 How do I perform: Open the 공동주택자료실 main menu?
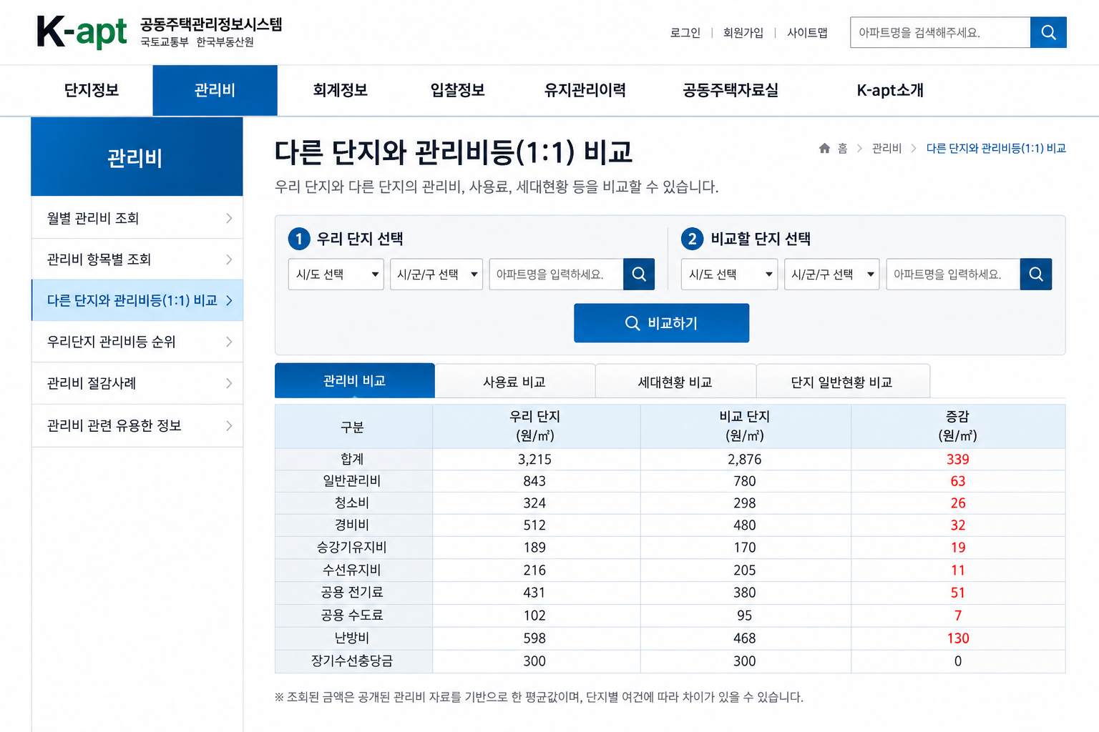point(731,90)
